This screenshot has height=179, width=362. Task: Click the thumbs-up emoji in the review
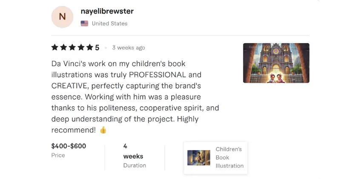coord(103,130)
